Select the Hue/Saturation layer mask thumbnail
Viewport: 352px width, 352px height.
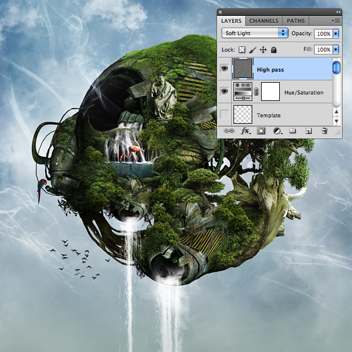(x=270, y=92)
